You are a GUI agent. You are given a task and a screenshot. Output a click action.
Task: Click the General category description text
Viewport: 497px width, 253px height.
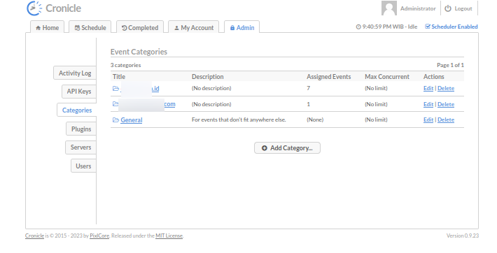pos(239,120)
